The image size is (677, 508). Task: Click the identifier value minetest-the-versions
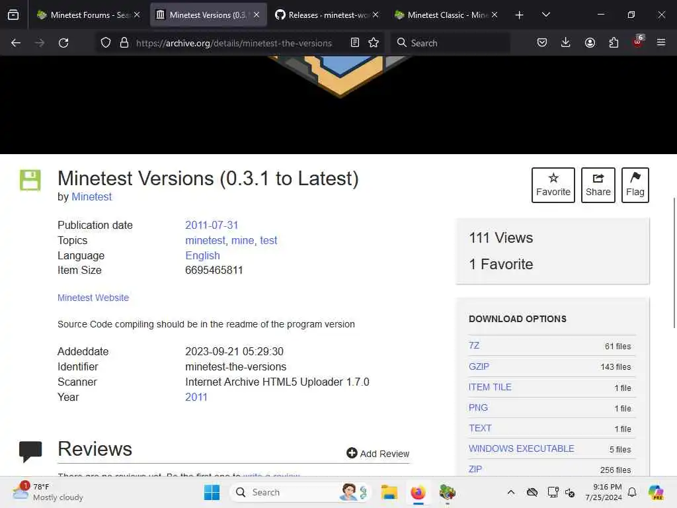236,366
